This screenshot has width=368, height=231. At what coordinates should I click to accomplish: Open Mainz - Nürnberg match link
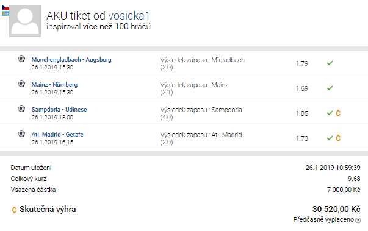[x=54, y=84]
